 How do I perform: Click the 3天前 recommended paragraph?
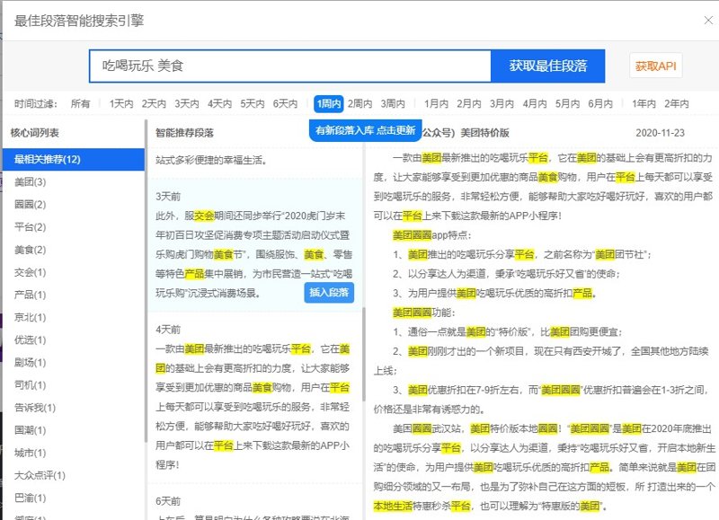tap(253, 245)
